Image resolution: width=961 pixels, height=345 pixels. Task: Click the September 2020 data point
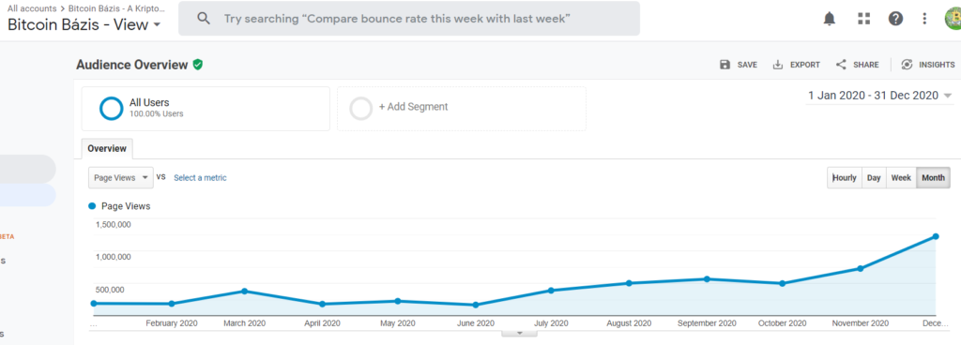point(707,279)
